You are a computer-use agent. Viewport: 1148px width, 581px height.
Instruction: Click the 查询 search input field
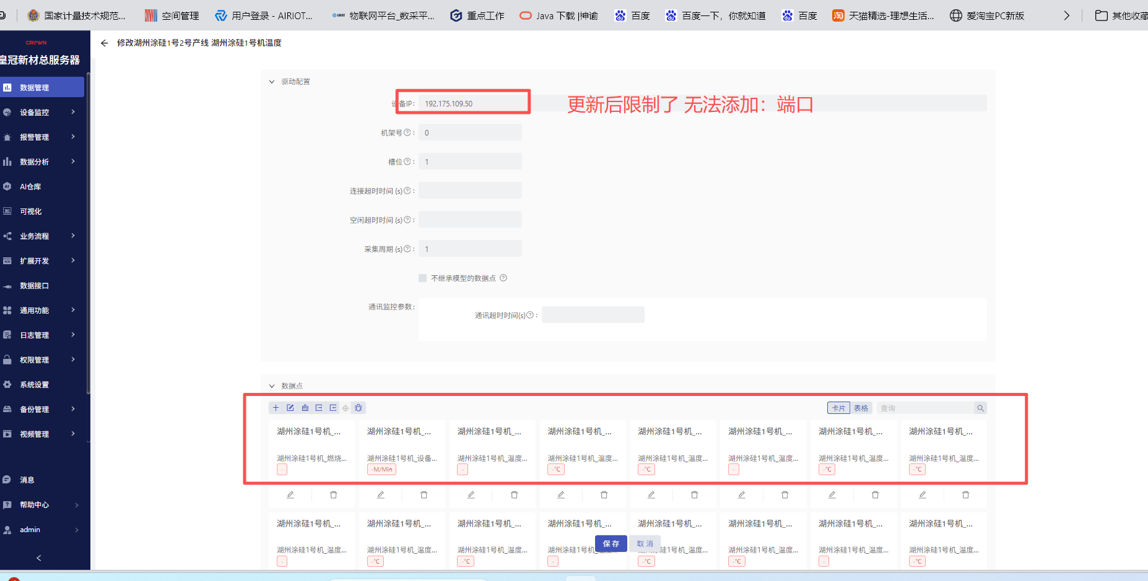point(926,408)
